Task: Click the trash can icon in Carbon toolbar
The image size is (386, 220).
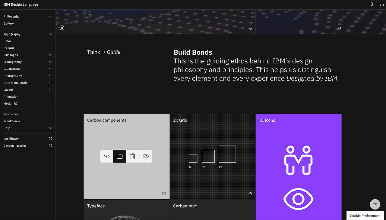Action: tap(133, 156)
